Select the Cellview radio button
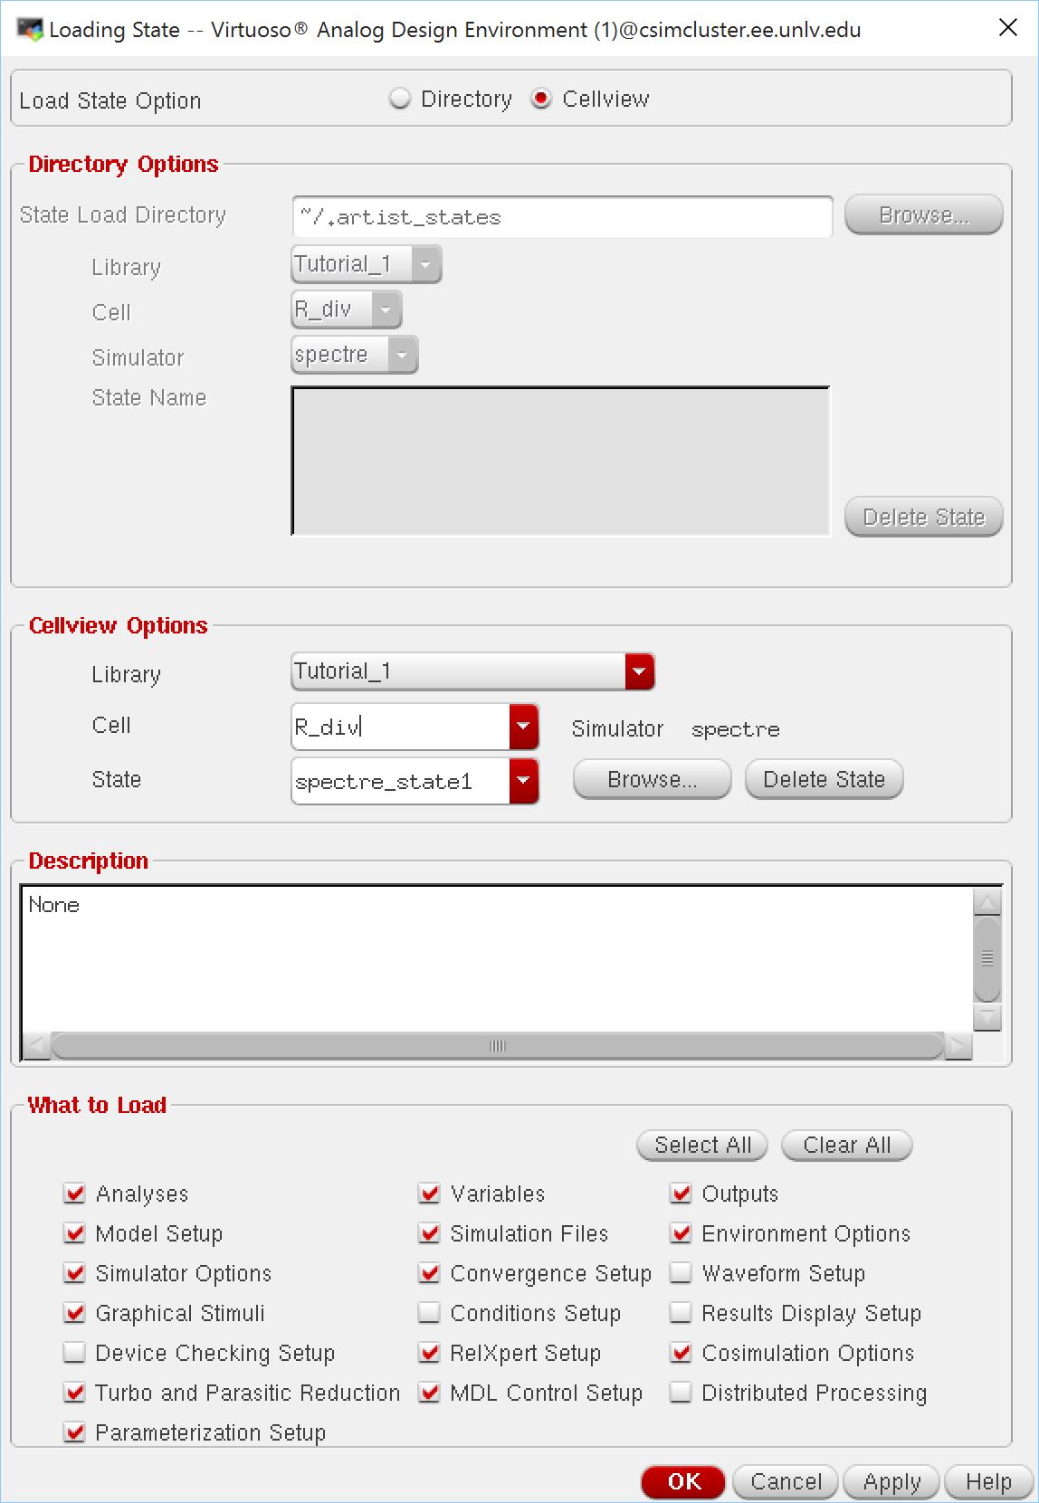 [541, 99]
